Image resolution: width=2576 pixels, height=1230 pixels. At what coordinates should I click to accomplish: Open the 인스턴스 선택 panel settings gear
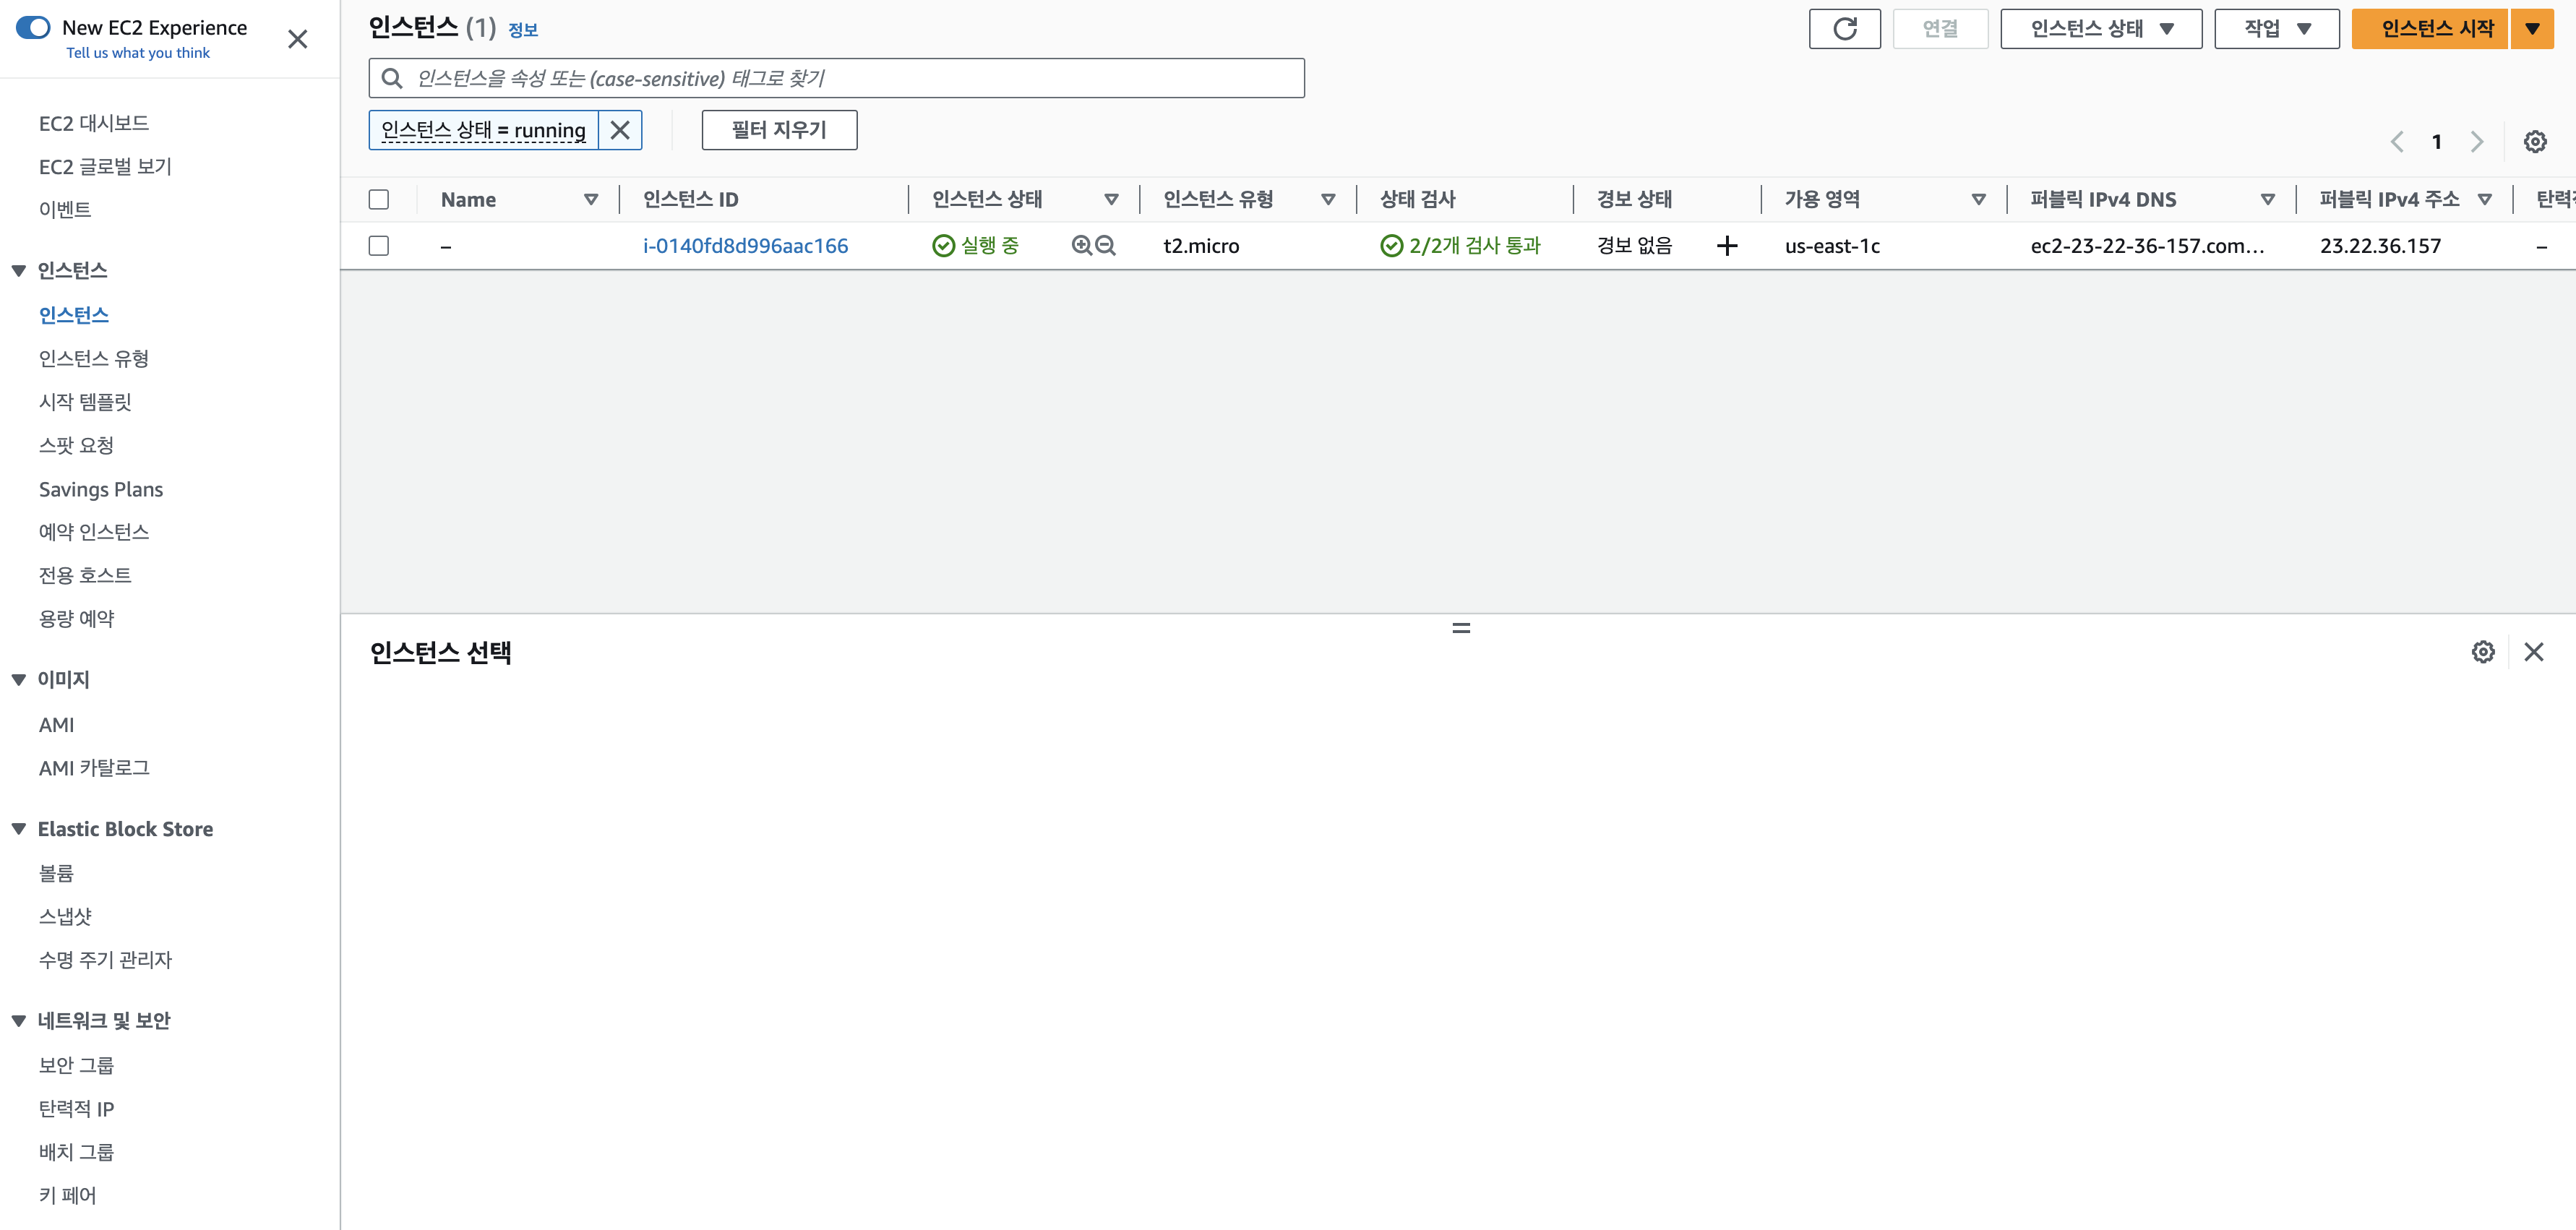(x=2482, y=652)
